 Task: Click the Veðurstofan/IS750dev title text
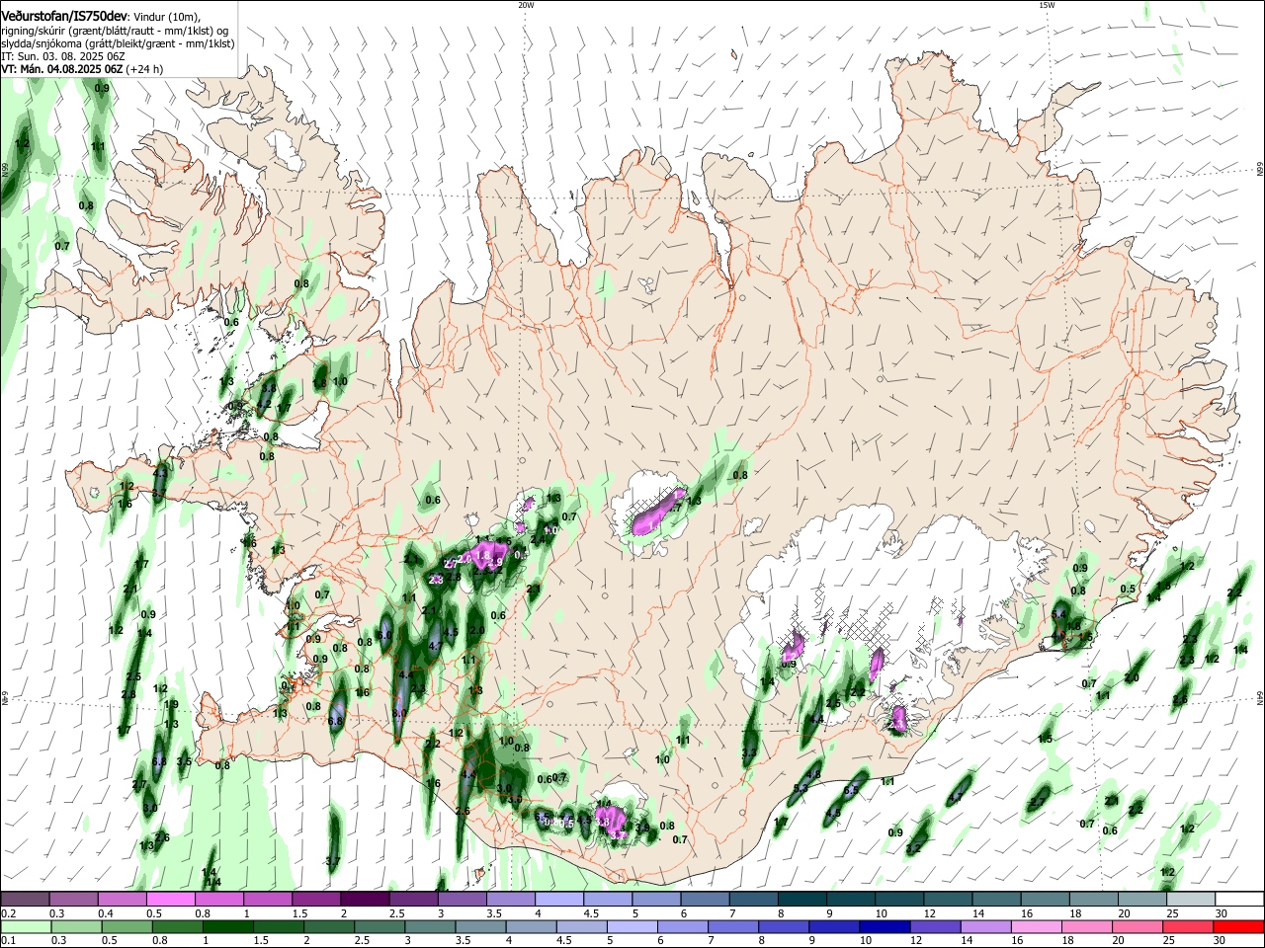pos(64,15)
